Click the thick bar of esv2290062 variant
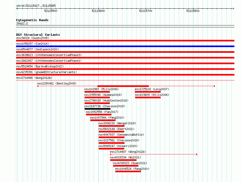Image resolution: width=242 pixels, height=182 pixels. [123, 86]
